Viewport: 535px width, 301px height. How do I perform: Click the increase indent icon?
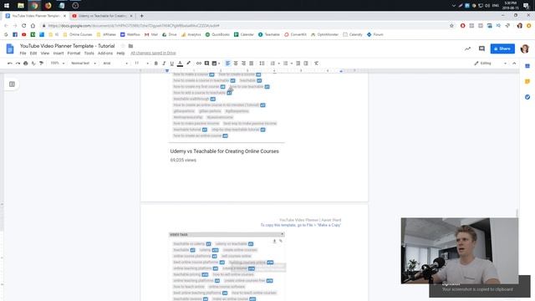pos(306,64)
